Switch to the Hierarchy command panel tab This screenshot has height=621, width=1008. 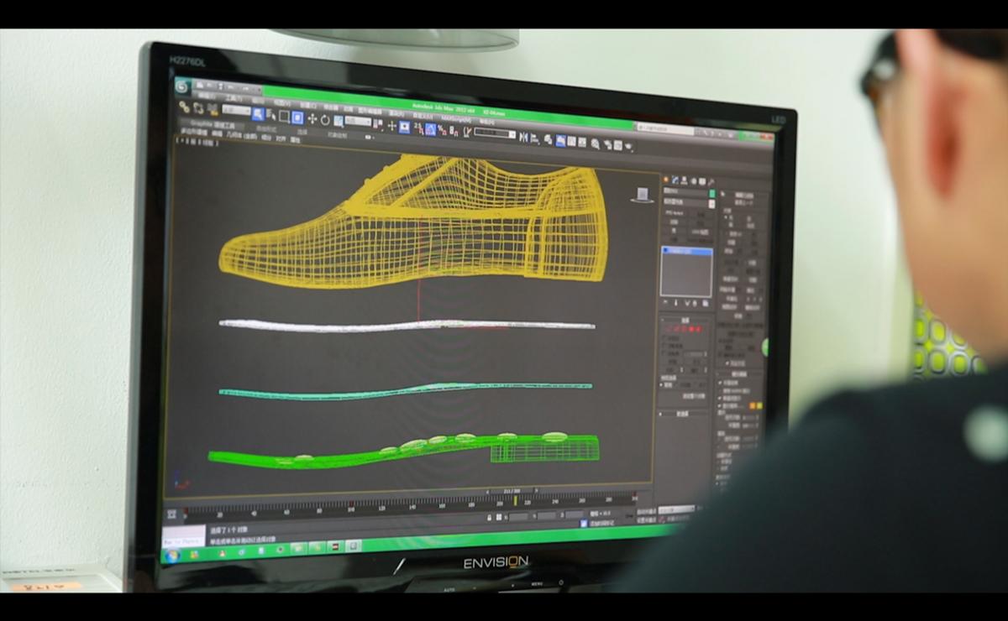coord(684,180)
